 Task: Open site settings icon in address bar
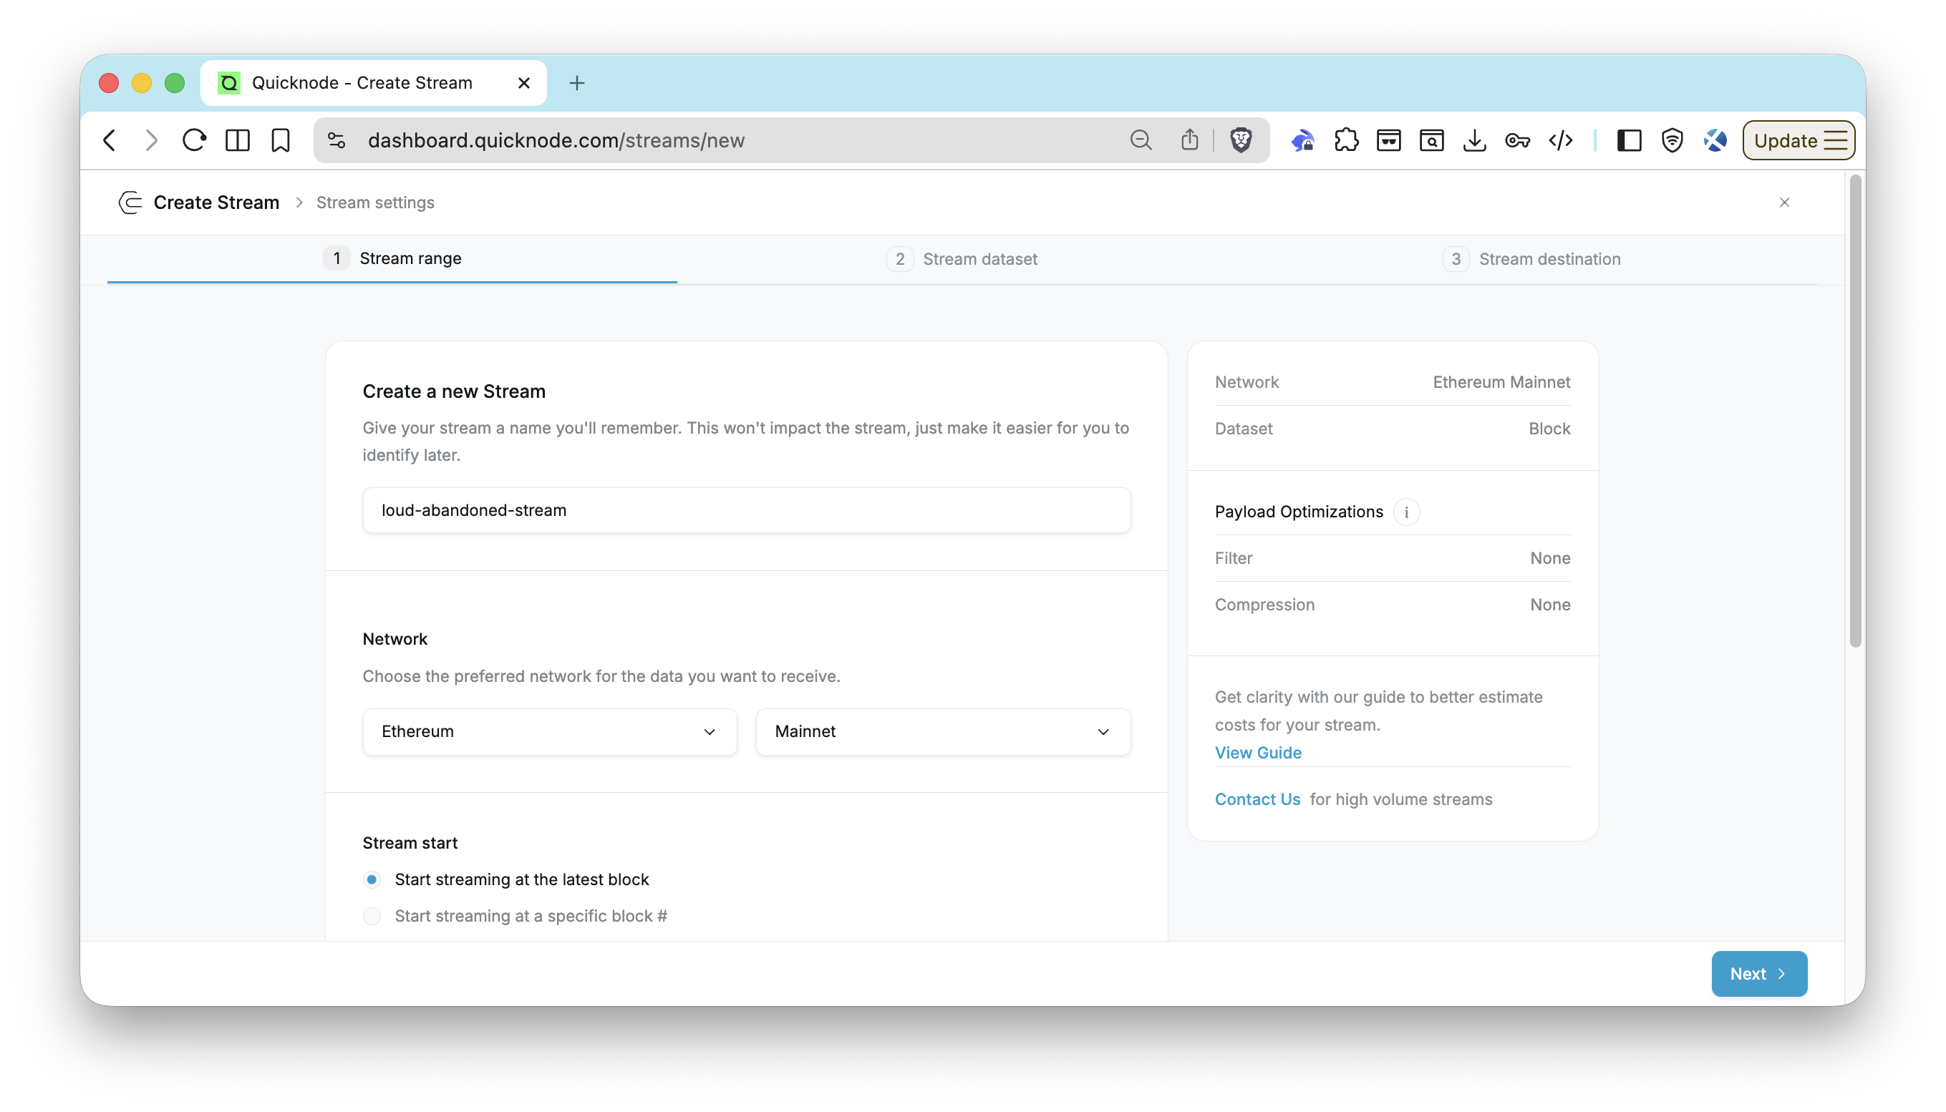coord(337,140)
